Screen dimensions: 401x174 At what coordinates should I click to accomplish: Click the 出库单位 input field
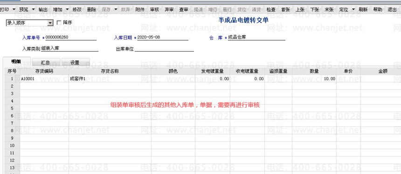(x=164, y=49)
